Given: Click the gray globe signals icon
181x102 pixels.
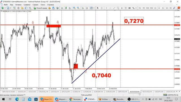Looking at the screenshot, I should [x=57, y=8].
